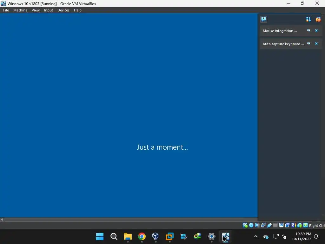The width and height of the screenshot is (325, 244).
Task: Open Google Chrome from the taskbar
Action: (142, 236)
